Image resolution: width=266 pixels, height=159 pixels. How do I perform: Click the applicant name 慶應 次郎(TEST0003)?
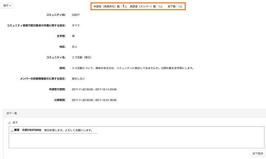pos(28,130)
